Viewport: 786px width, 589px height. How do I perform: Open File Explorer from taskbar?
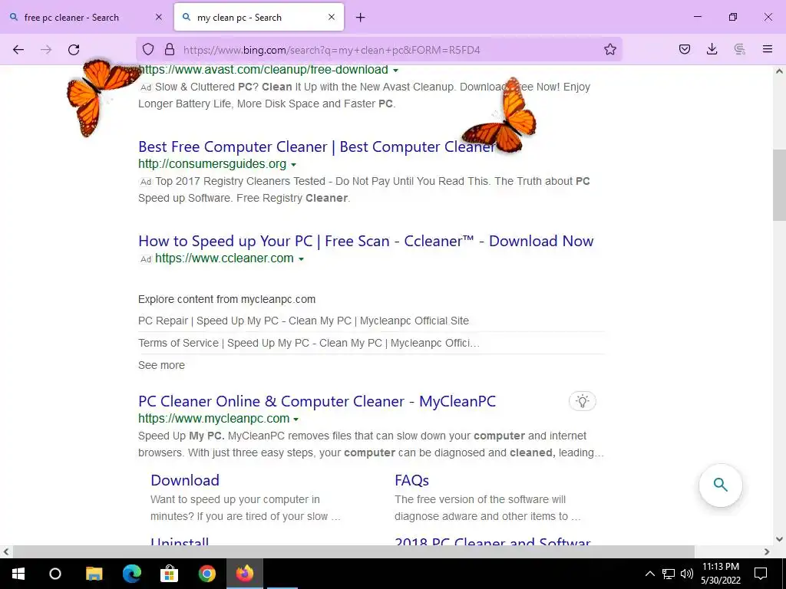tap(94, 574)
